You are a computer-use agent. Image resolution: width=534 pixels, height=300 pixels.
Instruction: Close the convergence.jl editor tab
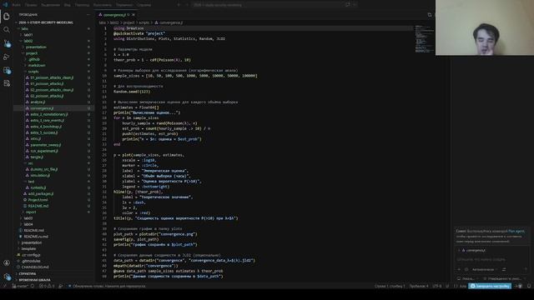[x=133, y=15]
